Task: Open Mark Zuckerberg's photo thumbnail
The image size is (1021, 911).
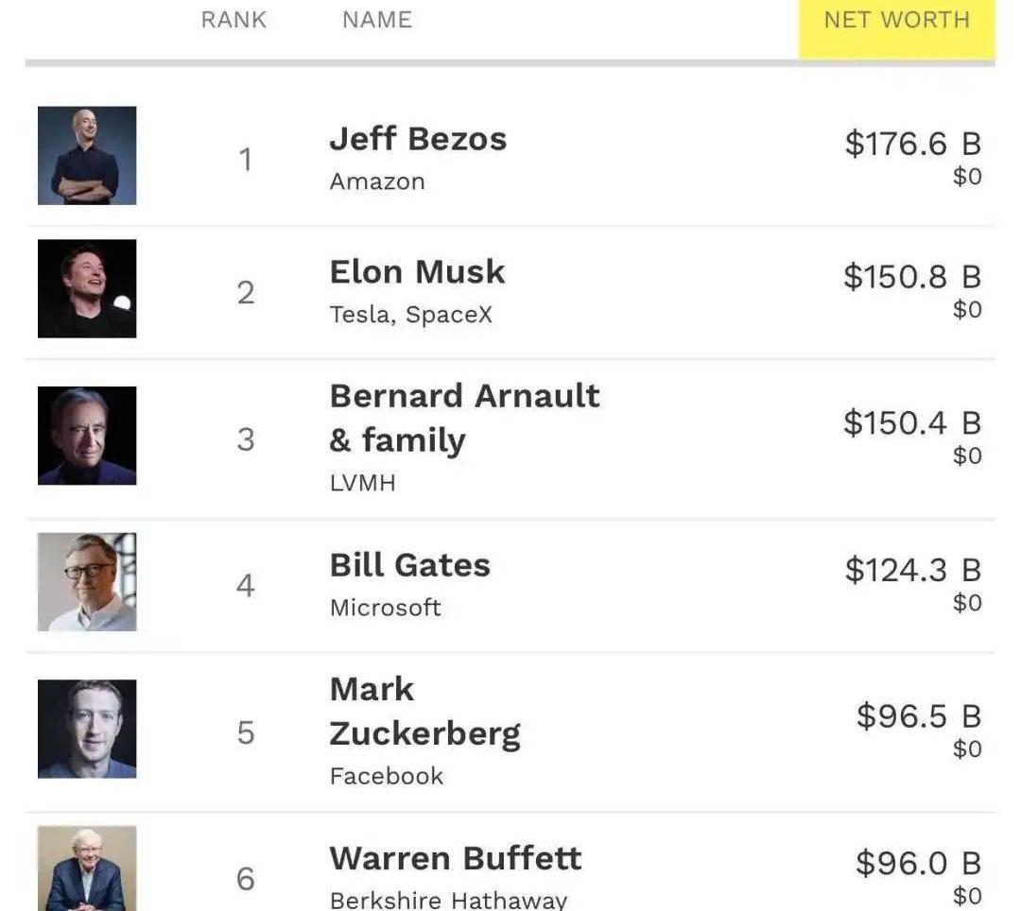Action: pos(87,729)
